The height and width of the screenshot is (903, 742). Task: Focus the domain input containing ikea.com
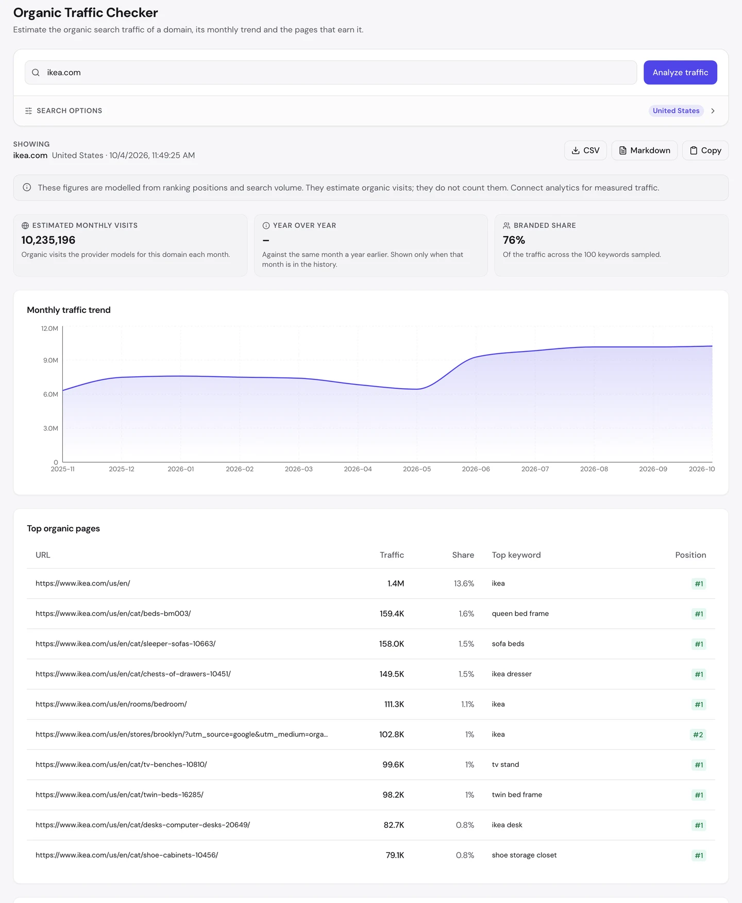[x=331, y=73]
